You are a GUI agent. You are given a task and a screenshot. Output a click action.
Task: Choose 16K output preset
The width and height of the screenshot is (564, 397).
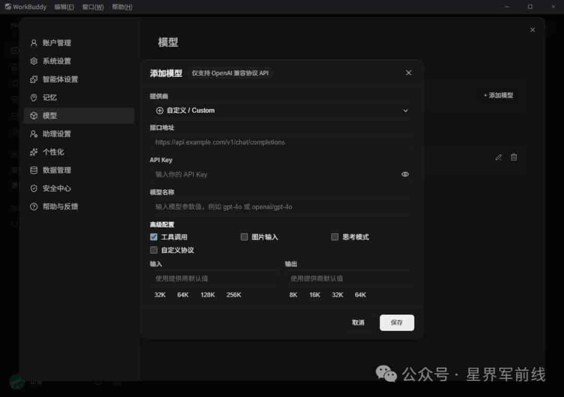pos(314,295)
